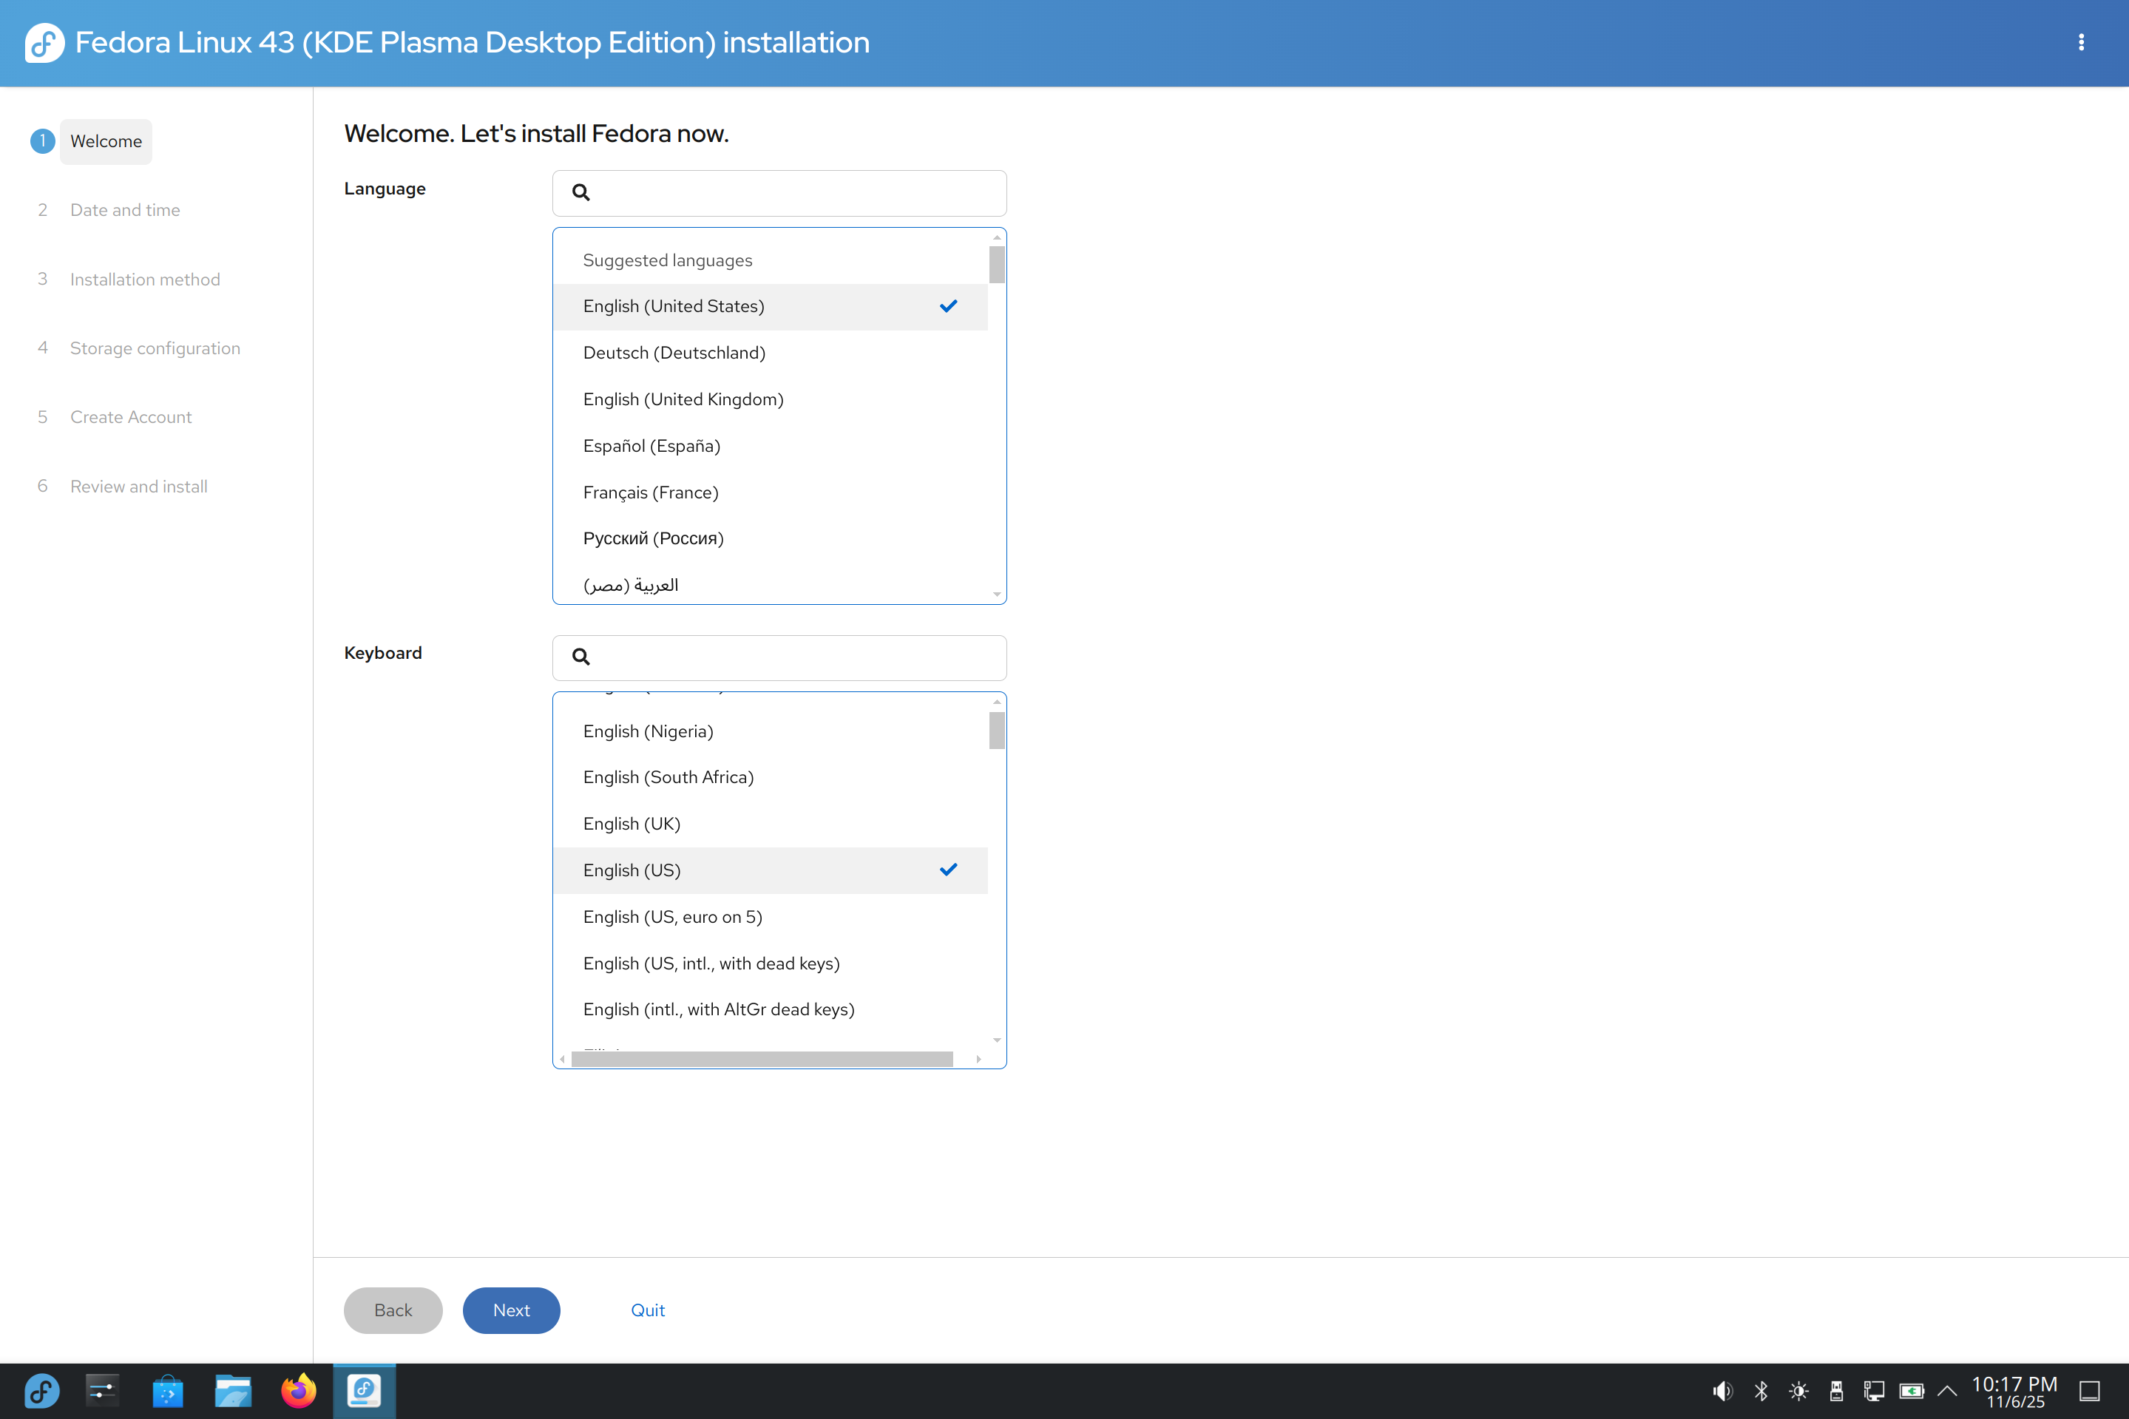Click the Quit link

tap(647, 1310)
